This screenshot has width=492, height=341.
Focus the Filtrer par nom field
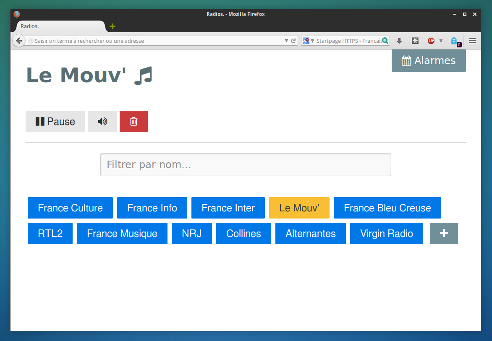[x=246, y=164]
